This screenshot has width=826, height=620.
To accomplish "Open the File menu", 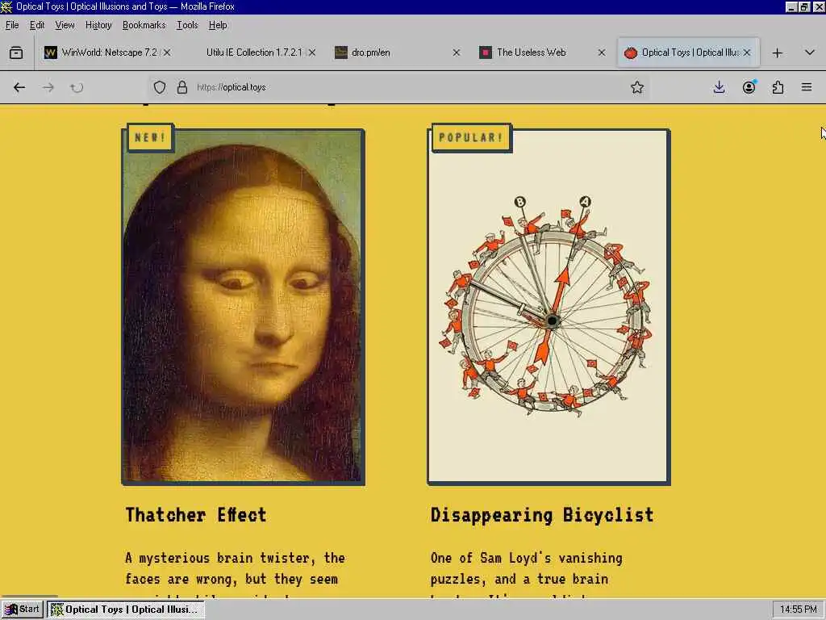I will pyautogui.click(x=12, y=25).
